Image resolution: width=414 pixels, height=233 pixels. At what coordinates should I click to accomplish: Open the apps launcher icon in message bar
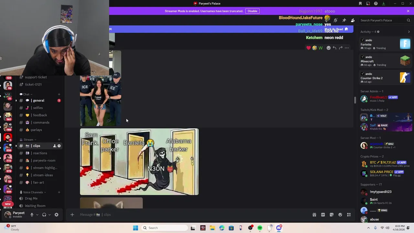[349, 215]
